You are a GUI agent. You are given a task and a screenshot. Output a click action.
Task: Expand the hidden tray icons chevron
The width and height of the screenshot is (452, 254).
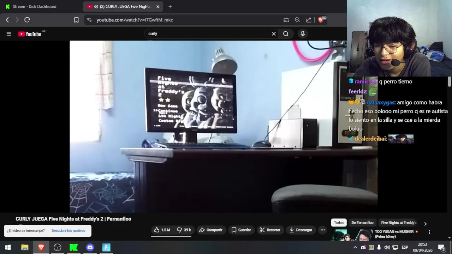(x=355, y=247)
